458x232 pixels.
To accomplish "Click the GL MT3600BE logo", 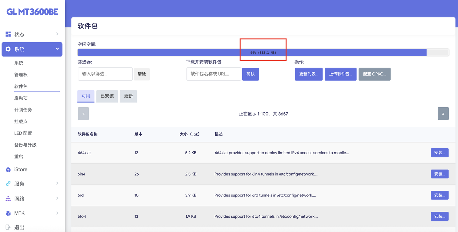I will pos(32,12).
